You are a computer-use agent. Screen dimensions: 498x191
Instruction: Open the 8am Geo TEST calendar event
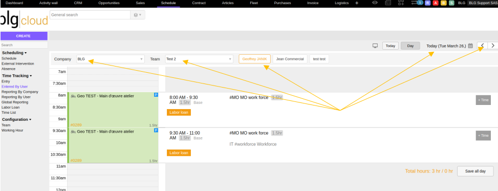(113, 110)
